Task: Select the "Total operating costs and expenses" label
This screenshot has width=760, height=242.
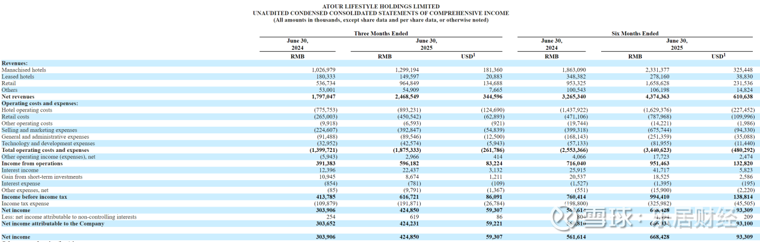Action: click(45, 150)
